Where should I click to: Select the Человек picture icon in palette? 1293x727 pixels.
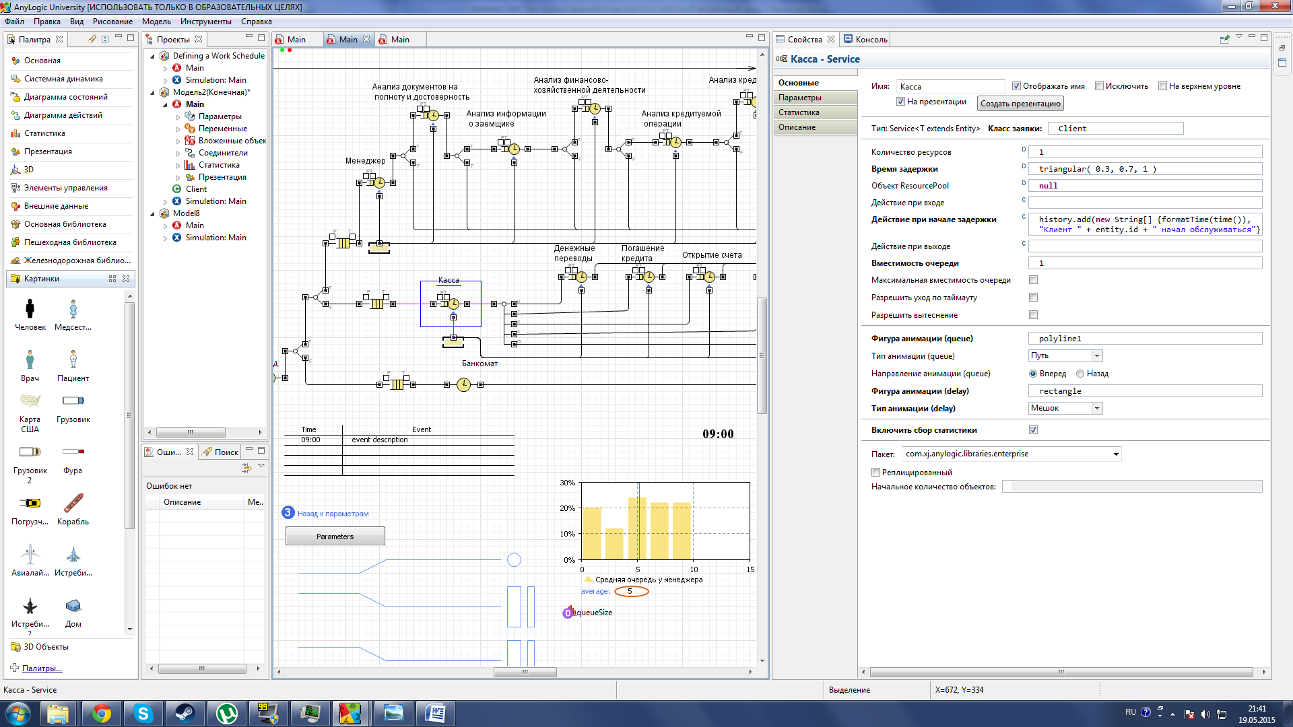(30, 309)
